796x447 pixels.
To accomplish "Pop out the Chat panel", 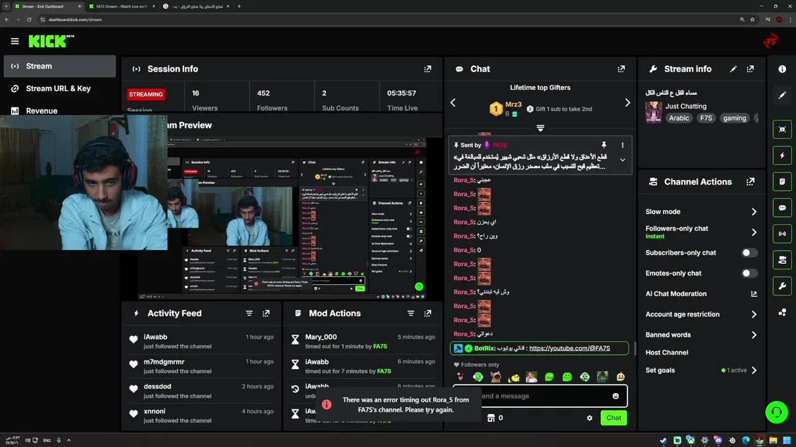I will [x=621, y=69].
